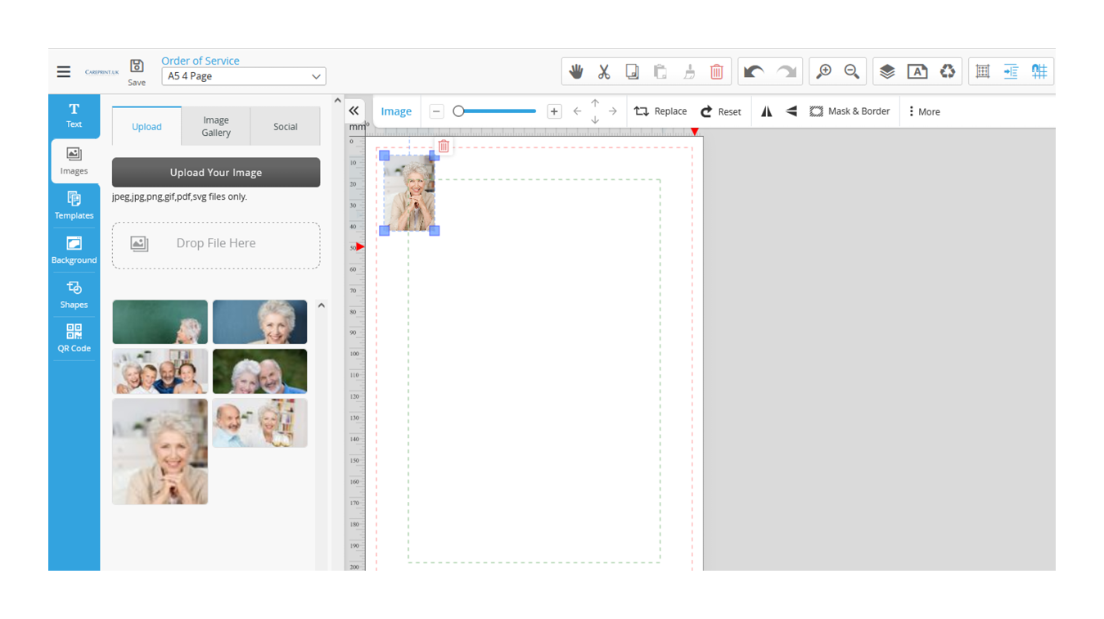This screenshot has height=619, width=1104.
Task: Open the layers panel icon
Action: (x=887, y=72)
